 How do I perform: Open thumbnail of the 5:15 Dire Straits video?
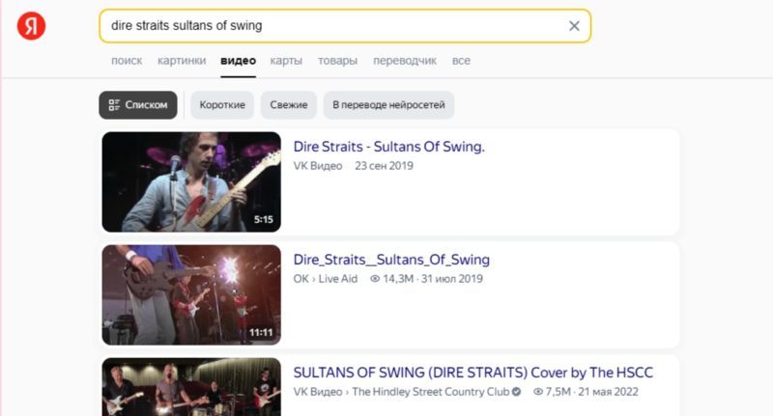pos(191,181)
